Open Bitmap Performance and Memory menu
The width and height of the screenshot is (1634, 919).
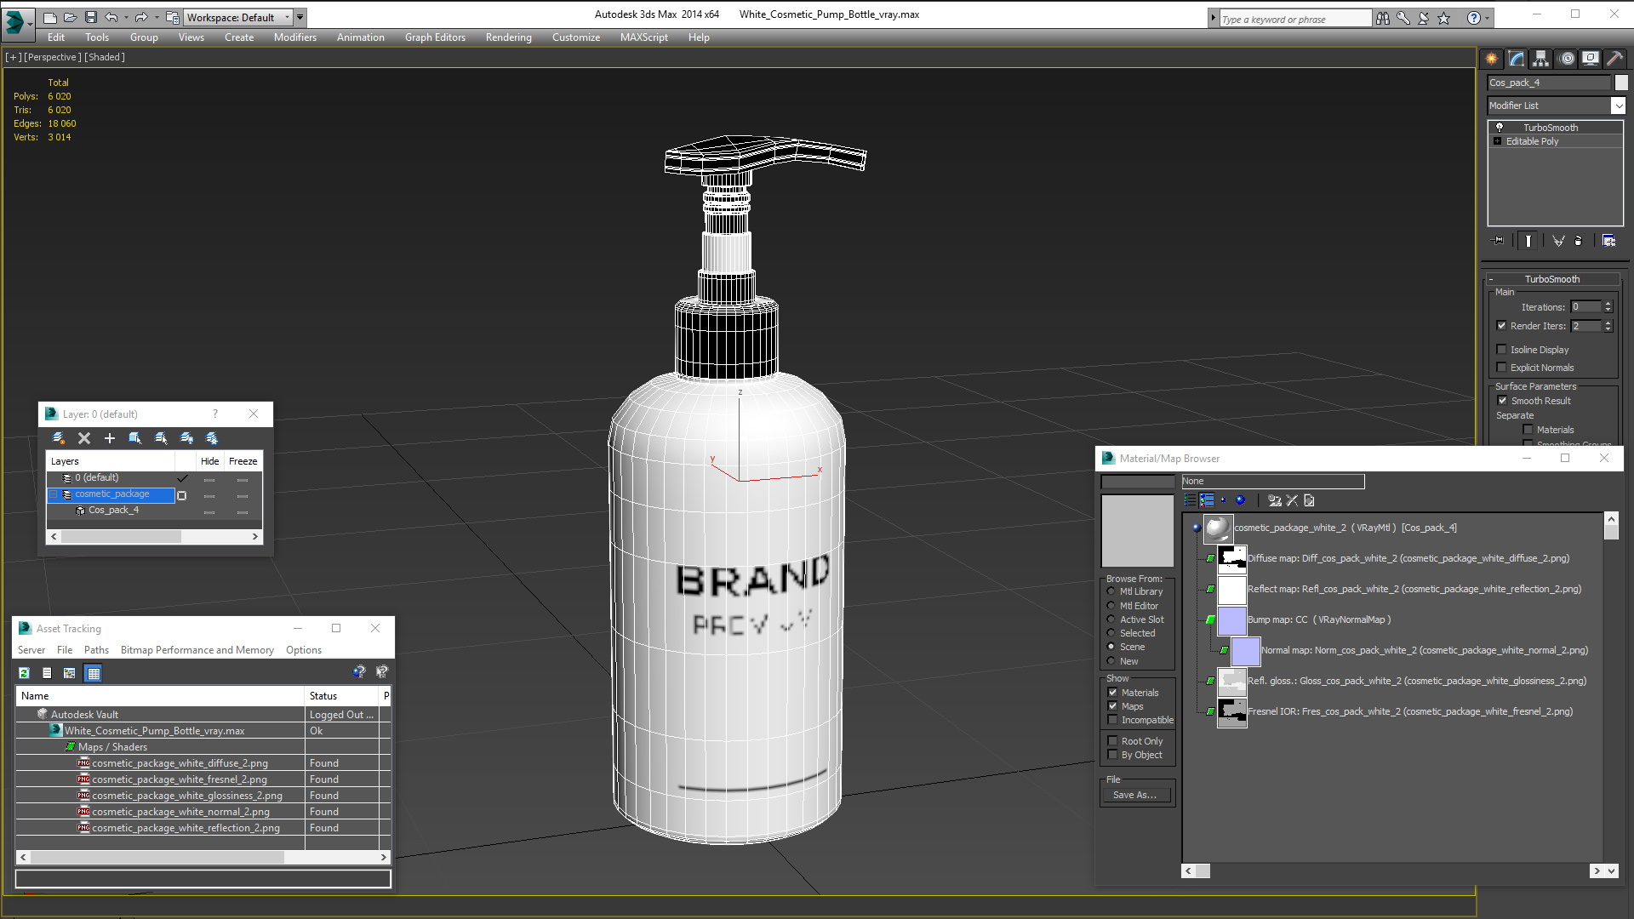coord(197,650)
